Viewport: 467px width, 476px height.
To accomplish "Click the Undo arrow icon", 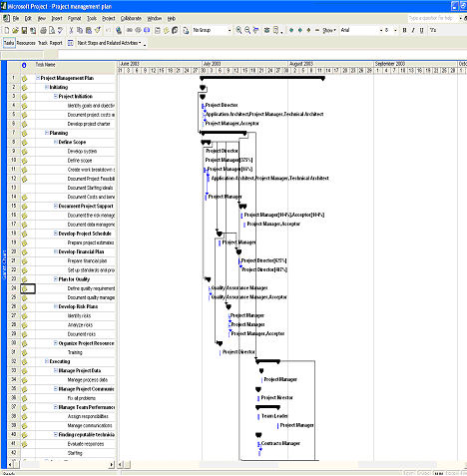I will 108,30.
